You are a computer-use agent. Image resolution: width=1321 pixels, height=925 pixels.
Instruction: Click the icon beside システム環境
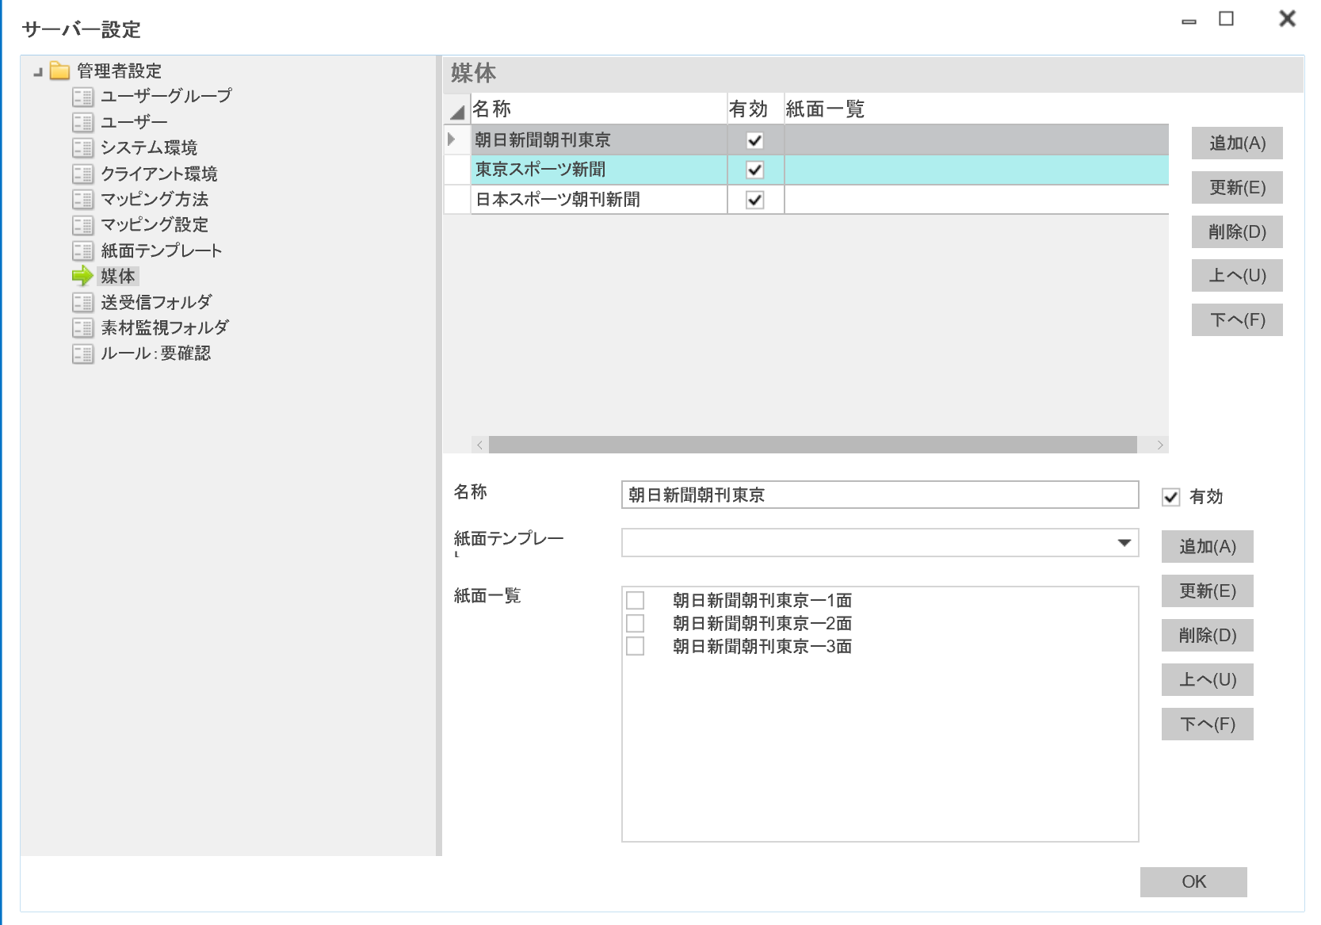click(x=83, y=148)
